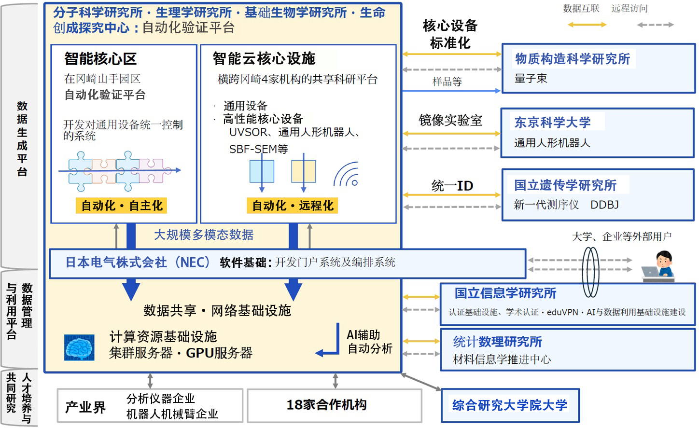The height and width of the screenshot is (428, 699).
Task: Open the 物质构造科学研究所 box
Action: tap(599, 69)
